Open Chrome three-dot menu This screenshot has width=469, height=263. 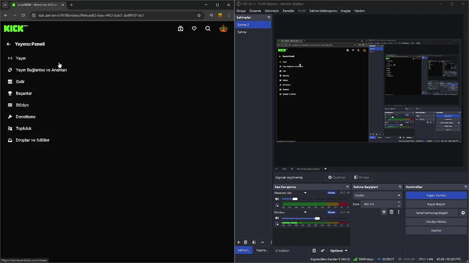[229, 15]
